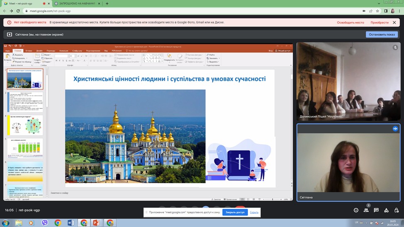
Task: Open the Вставка ribbon tab
Action: tap(29, 51)
